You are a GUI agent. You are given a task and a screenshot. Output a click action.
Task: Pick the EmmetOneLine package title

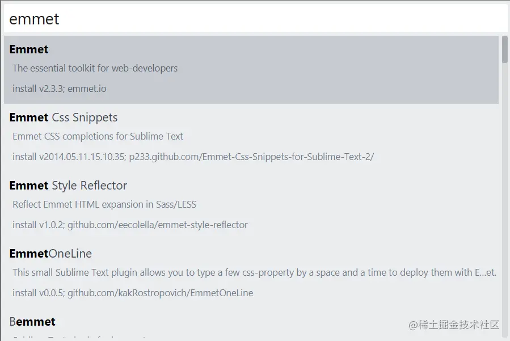50,254
